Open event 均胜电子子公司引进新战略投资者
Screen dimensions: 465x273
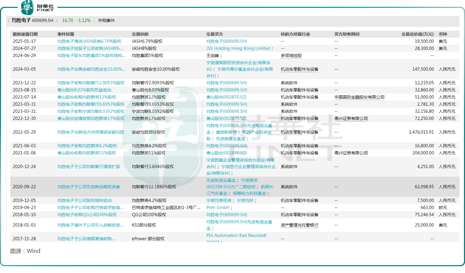click(x=89, y=187)
